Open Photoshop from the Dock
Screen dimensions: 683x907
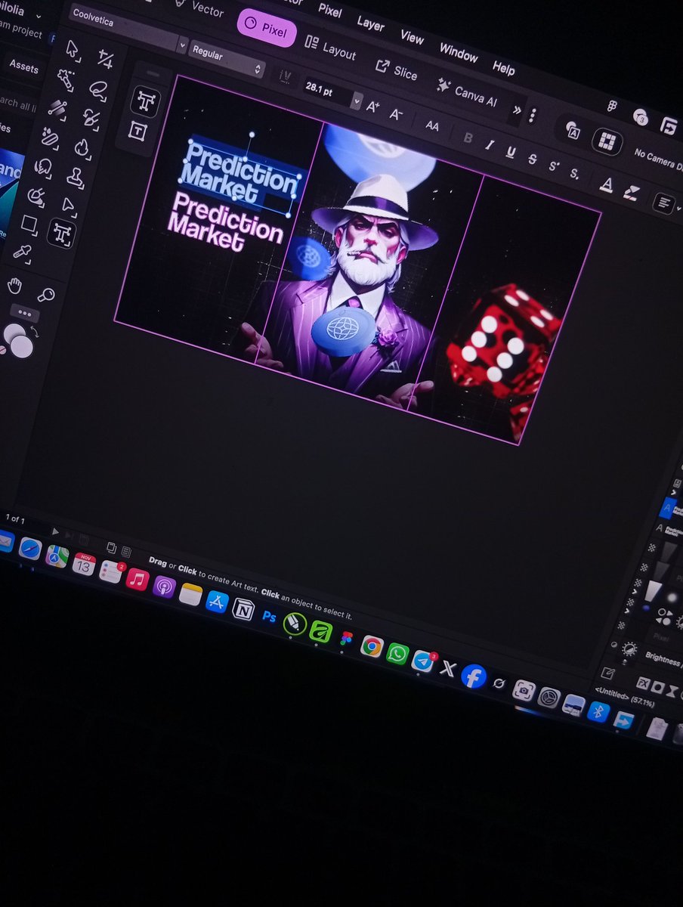pyautogui.click(x=268, y=616)
